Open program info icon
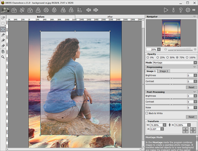The height and width of the screenshot is (151, 198). pos(173,10)
